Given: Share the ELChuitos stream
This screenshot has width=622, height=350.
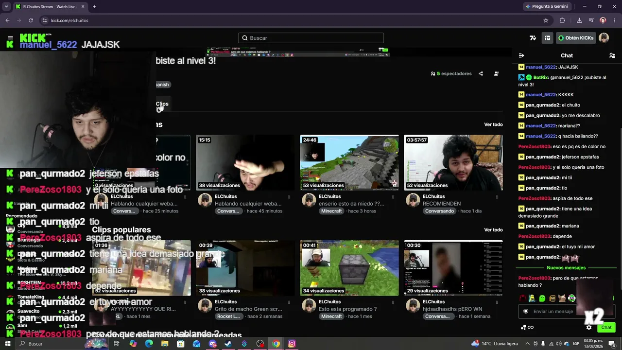Looking at the screenshot, I should [481, 74].
